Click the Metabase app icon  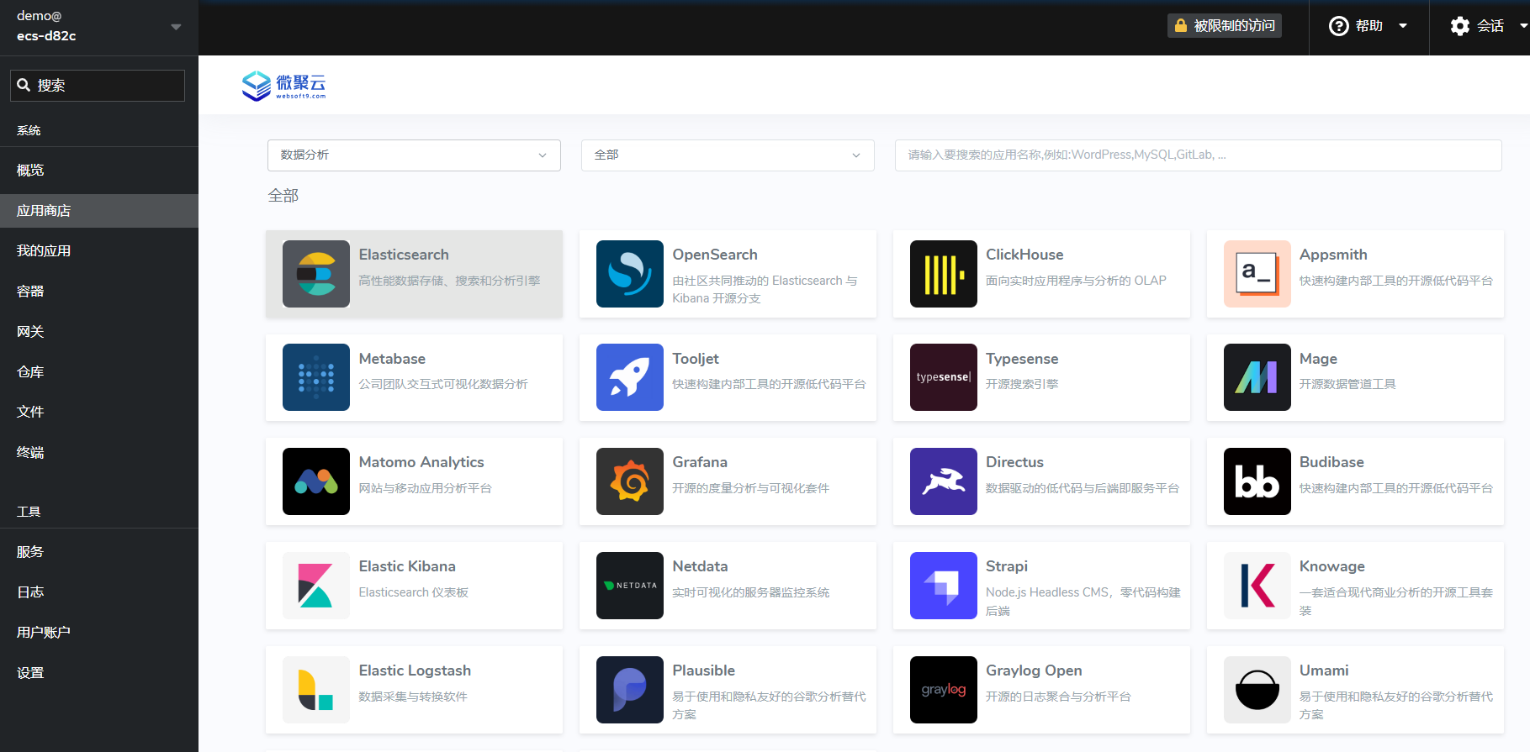(316, 377)
